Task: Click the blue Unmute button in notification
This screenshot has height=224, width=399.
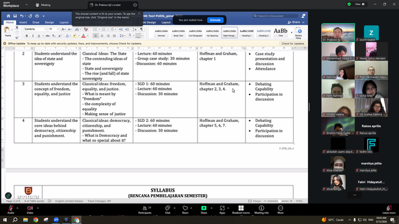Action: (215, 20)
